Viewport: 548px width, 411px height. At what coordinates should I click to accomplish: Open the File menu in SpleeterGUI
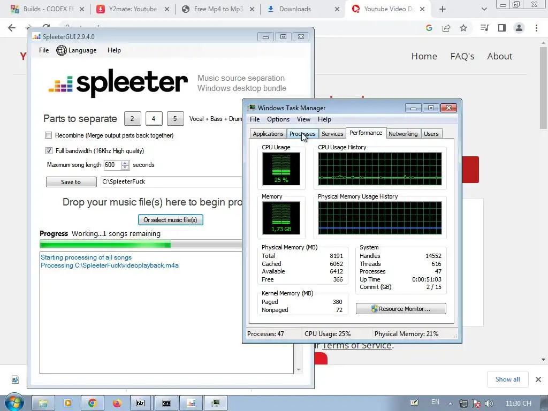pyautogui.click(x=44, y=50)
